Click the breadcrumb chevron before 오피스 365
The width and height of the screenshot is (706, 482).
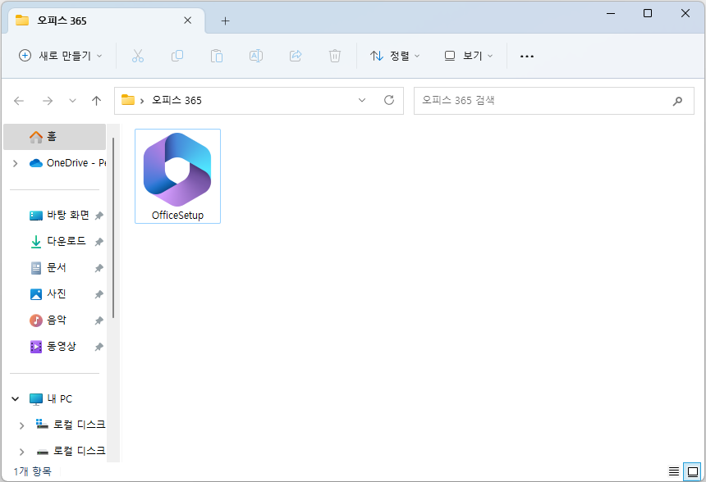click(x=142, y=101)
